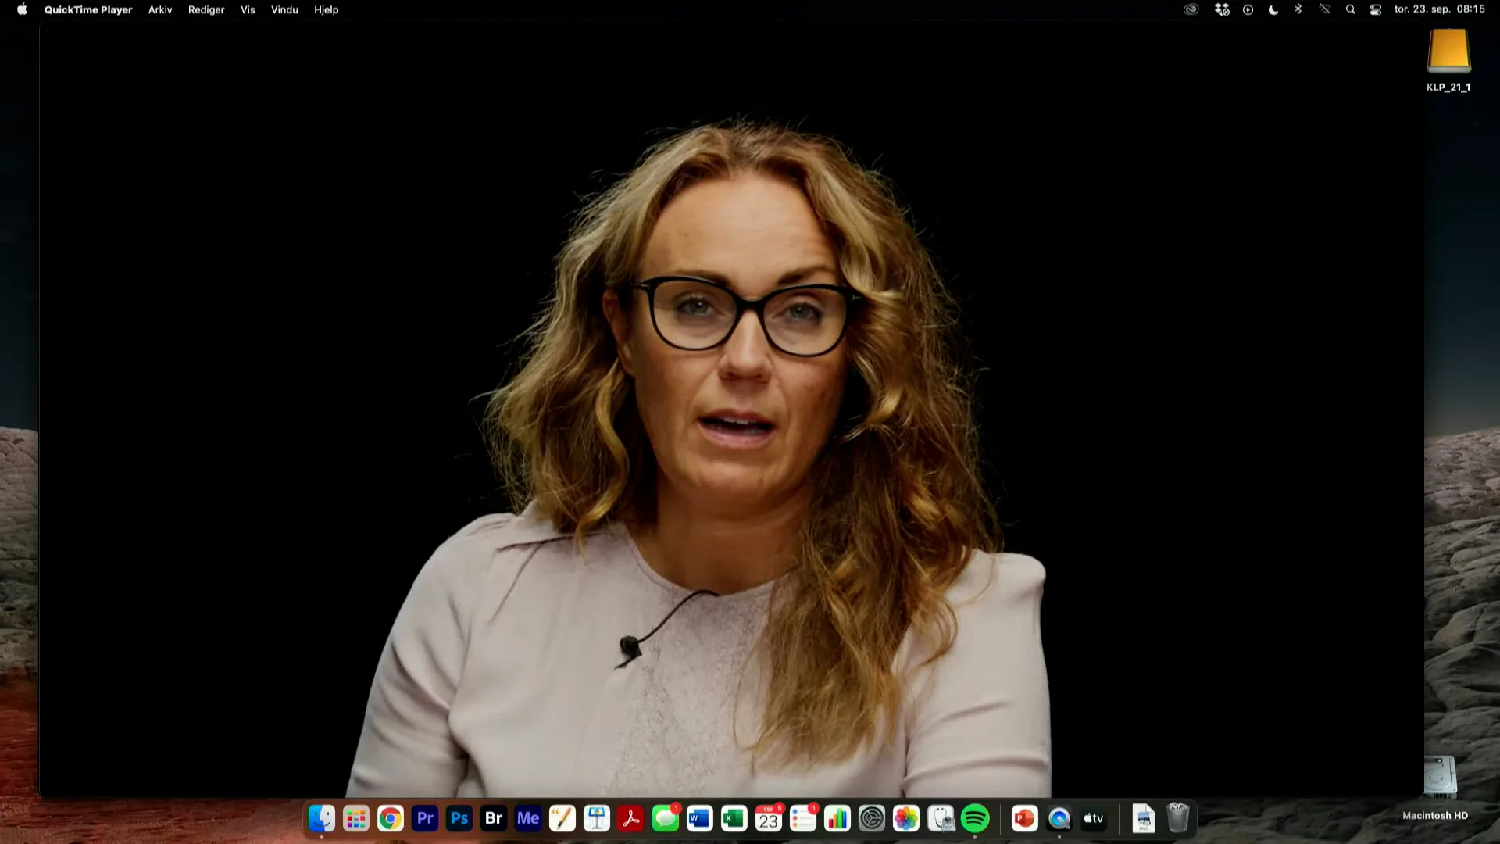Viewport: 1500px width, 844px height.
Task: Click the QuickTime Player Dock icon
Action: click(x=1059, y=818)
